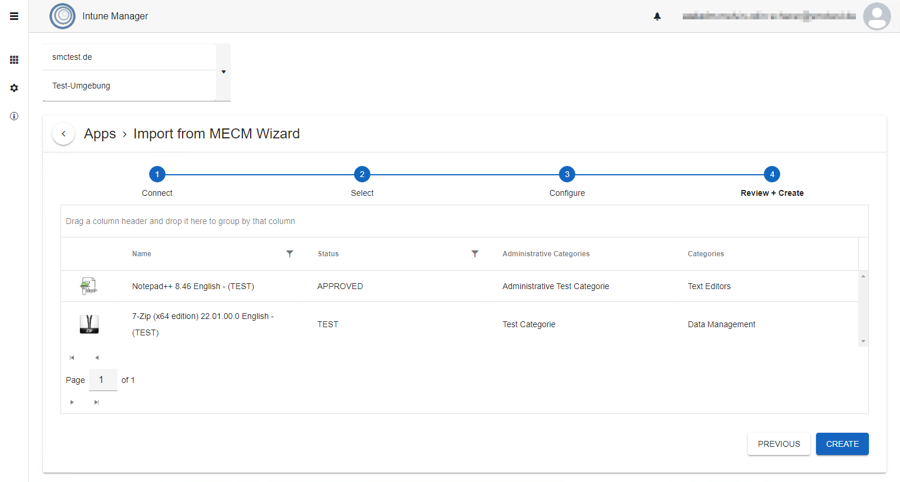Go to step 2 Select
900x482 pixels.
(x=362, y=174)
